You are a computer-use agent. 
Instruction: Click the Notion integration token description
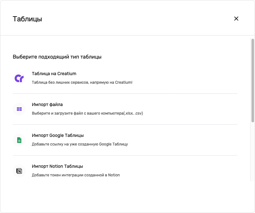click(76, 175)
